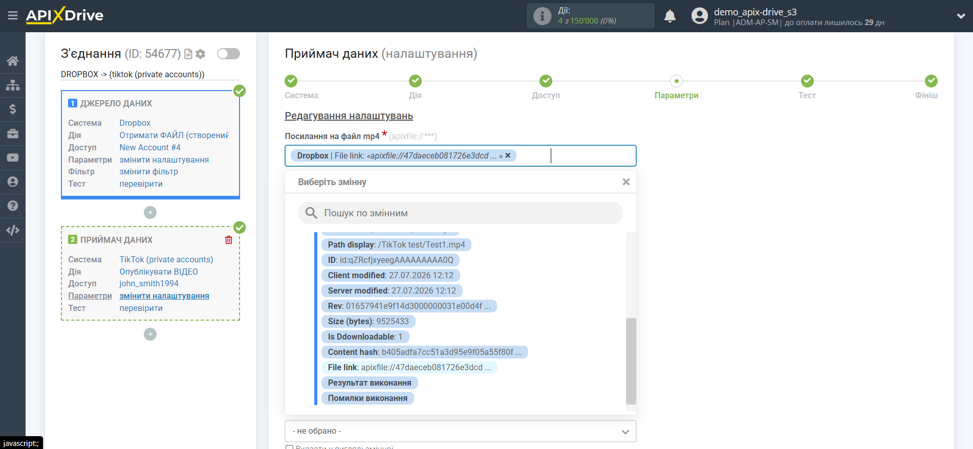The width and height of the screenshot is (973, 449).
Task: Select the ID variable
Action: 391,260
